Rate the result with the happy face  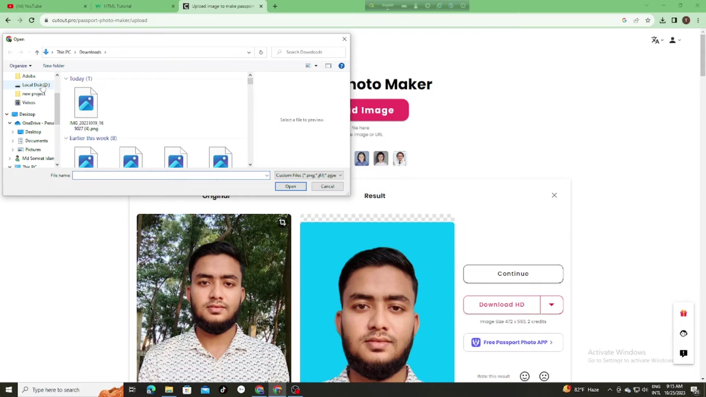[524, 376]
